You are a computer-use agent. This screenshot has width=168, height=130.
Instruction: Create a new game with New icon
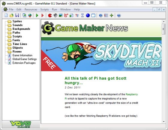pyautogui.click(x=6, y=15)
